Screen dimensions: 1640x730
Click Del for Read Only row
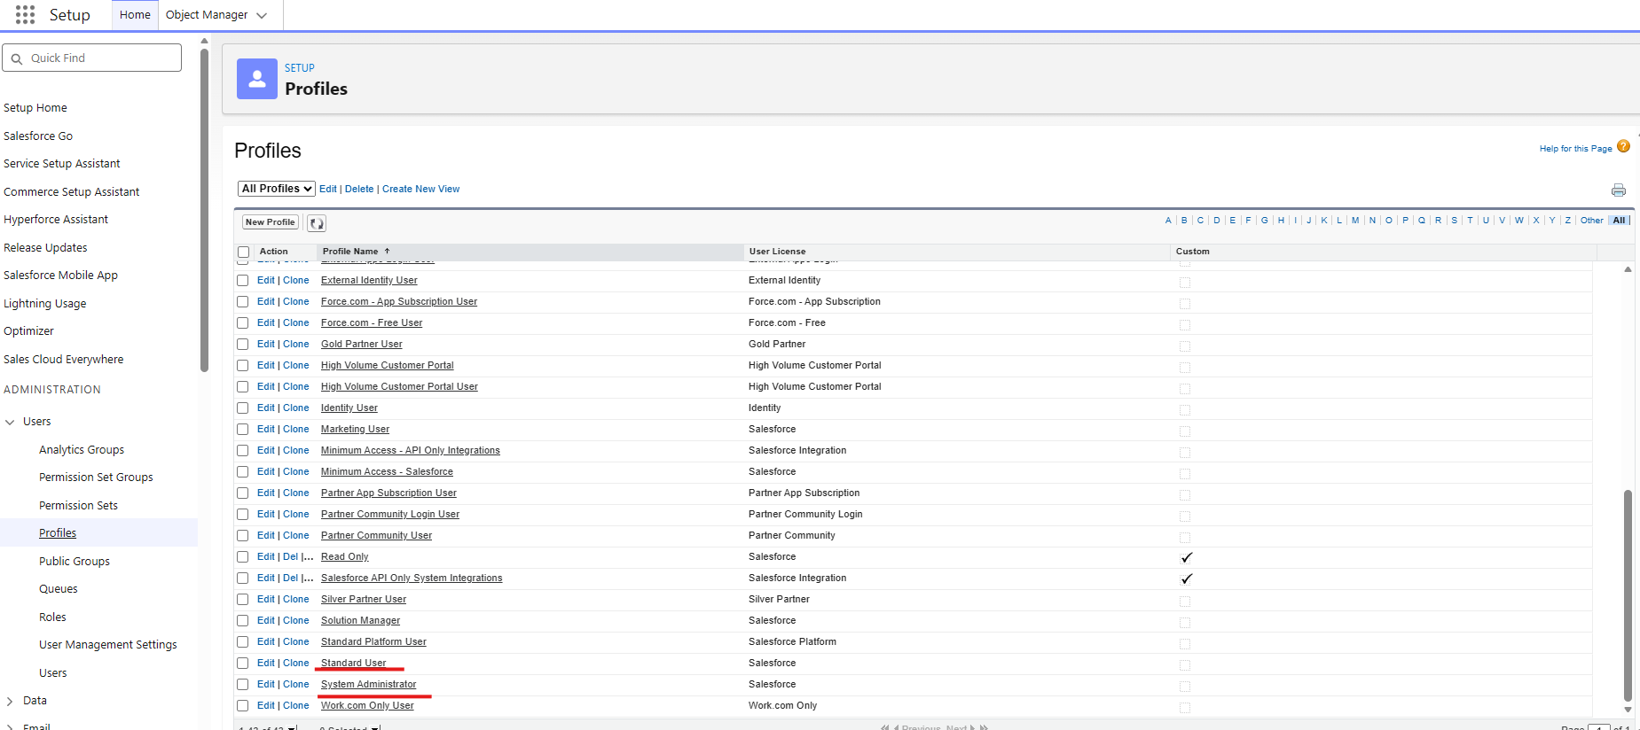click(291, 557)
